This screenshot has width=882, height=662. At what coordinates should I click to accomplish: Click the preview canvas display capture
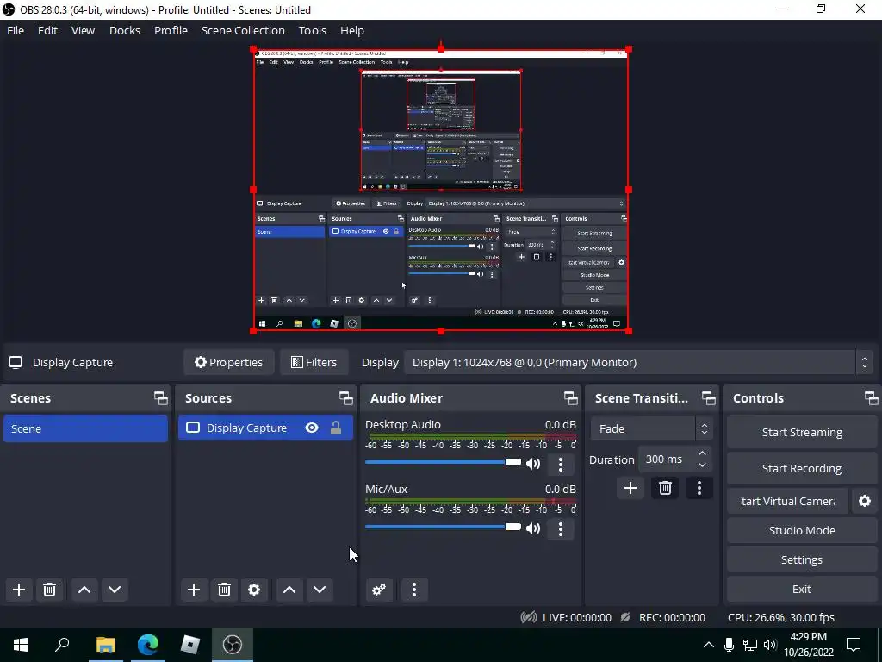pos(441,190)
